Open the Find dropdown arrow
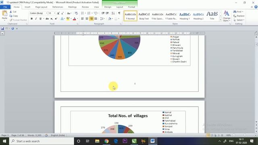Screen dimensions: 258x145 pos(243,12)
